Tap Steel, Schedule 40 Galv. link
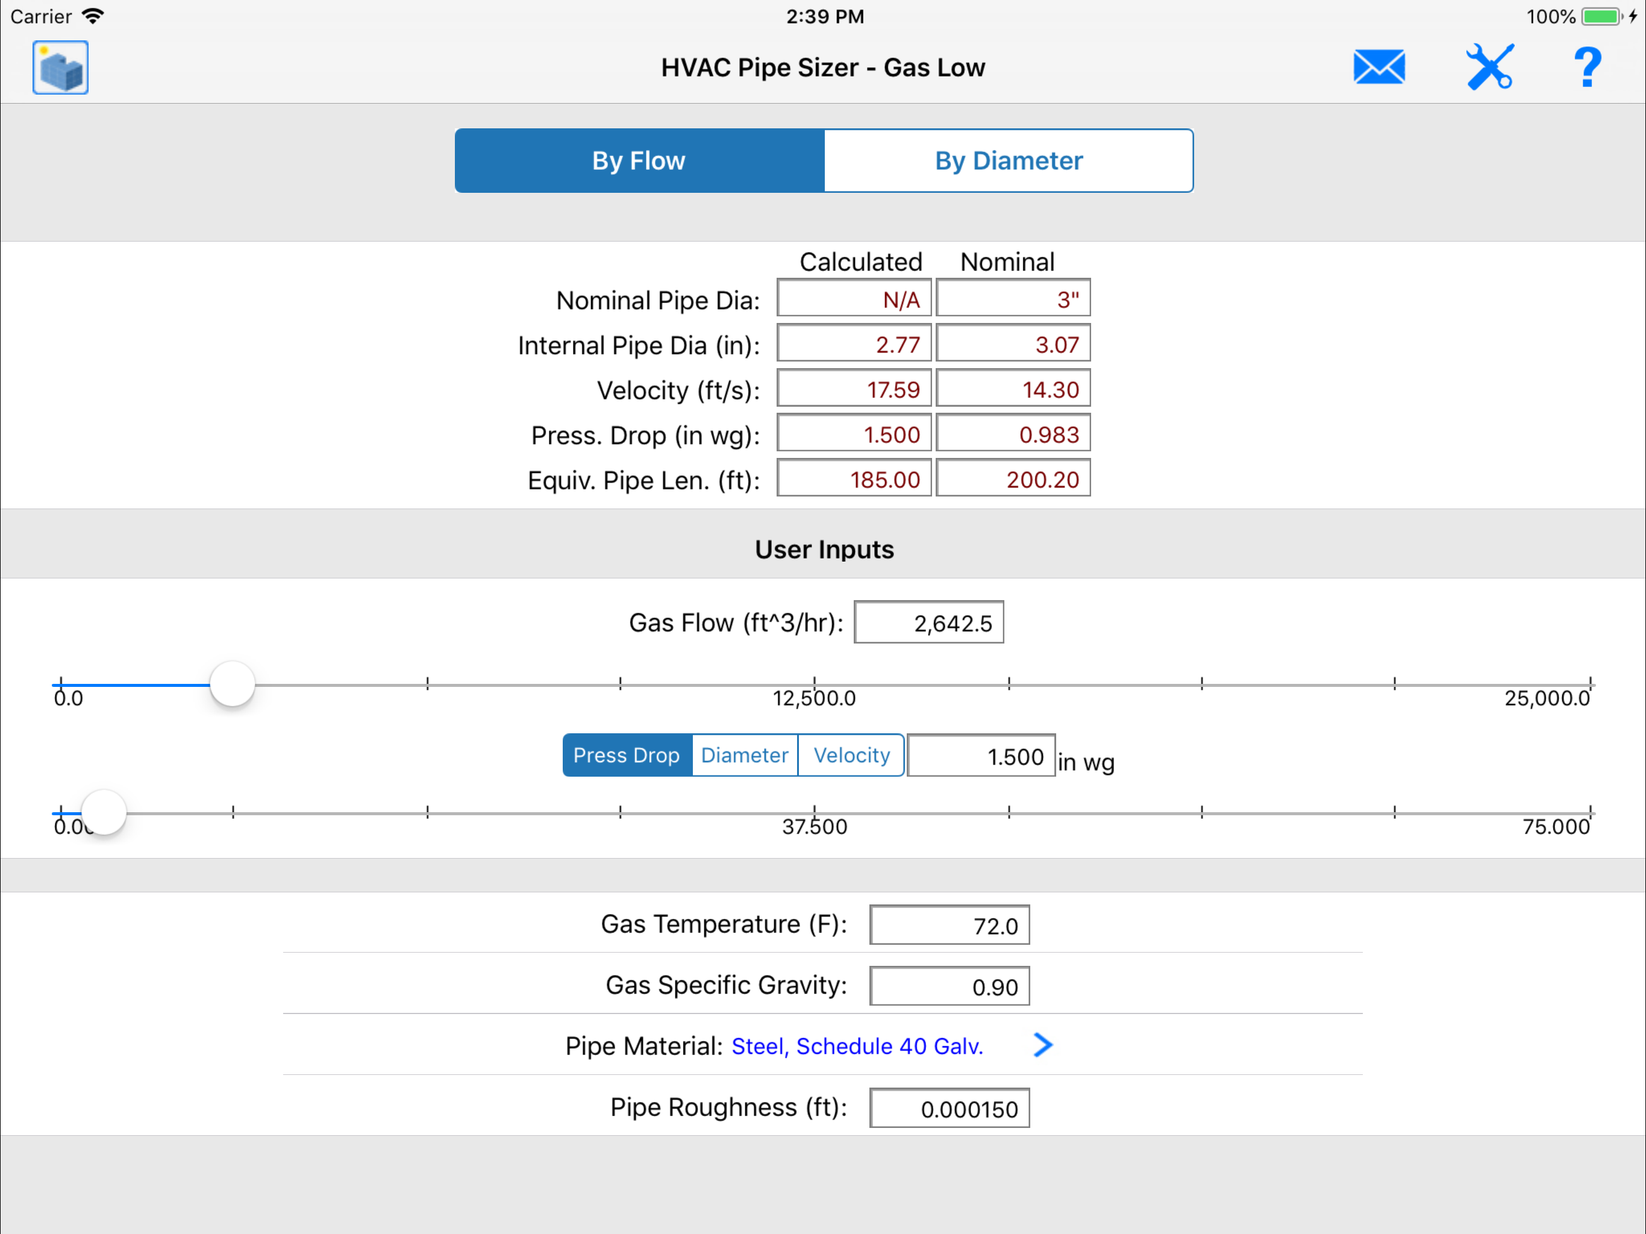 click(857, 1047)
